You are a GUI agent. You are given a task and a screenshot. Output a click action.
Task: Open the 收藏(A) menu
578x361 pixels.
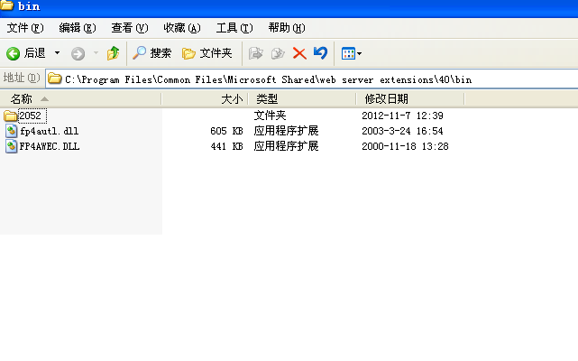pyautogui.click(x=182, y=28)
